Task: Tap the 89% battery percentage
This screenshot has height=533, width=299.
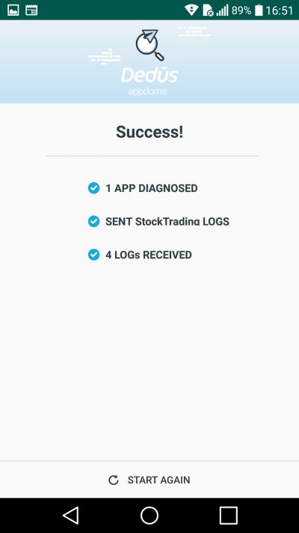Action: [x=241, y=10]
